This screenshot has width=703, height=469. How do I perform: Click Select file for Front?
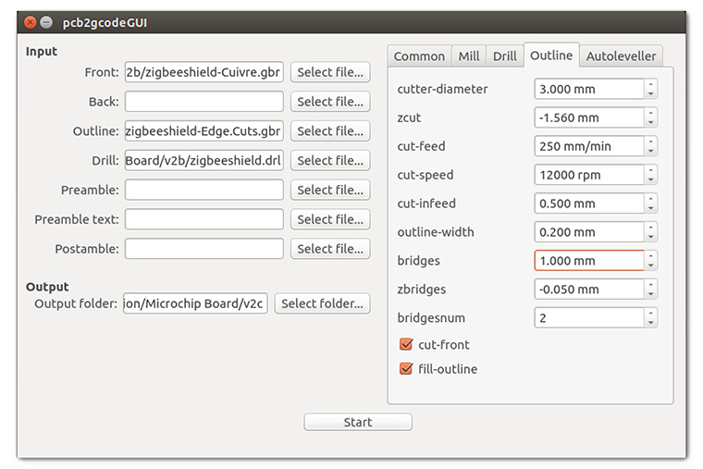click(x=330, y=72)
